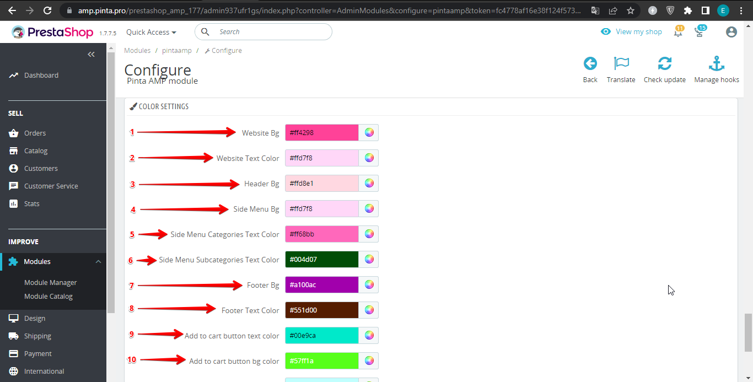Open the Translate flag icon

[x=621, y=64]
